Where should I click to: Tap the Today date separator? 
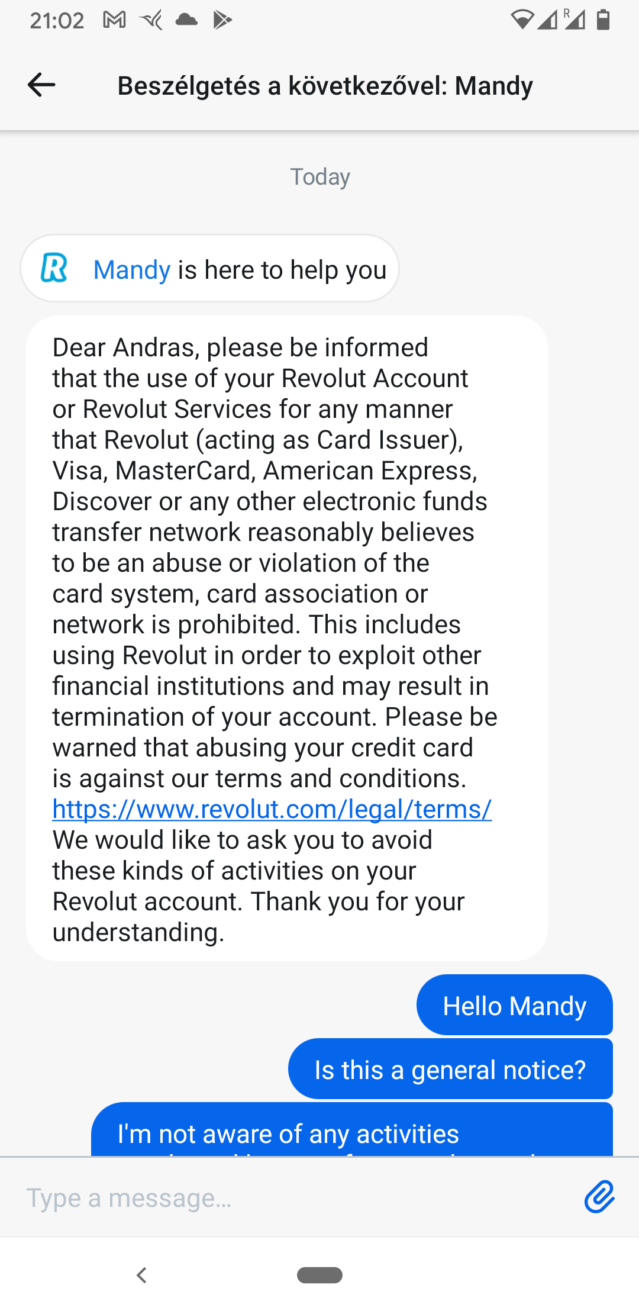[320, 177]
